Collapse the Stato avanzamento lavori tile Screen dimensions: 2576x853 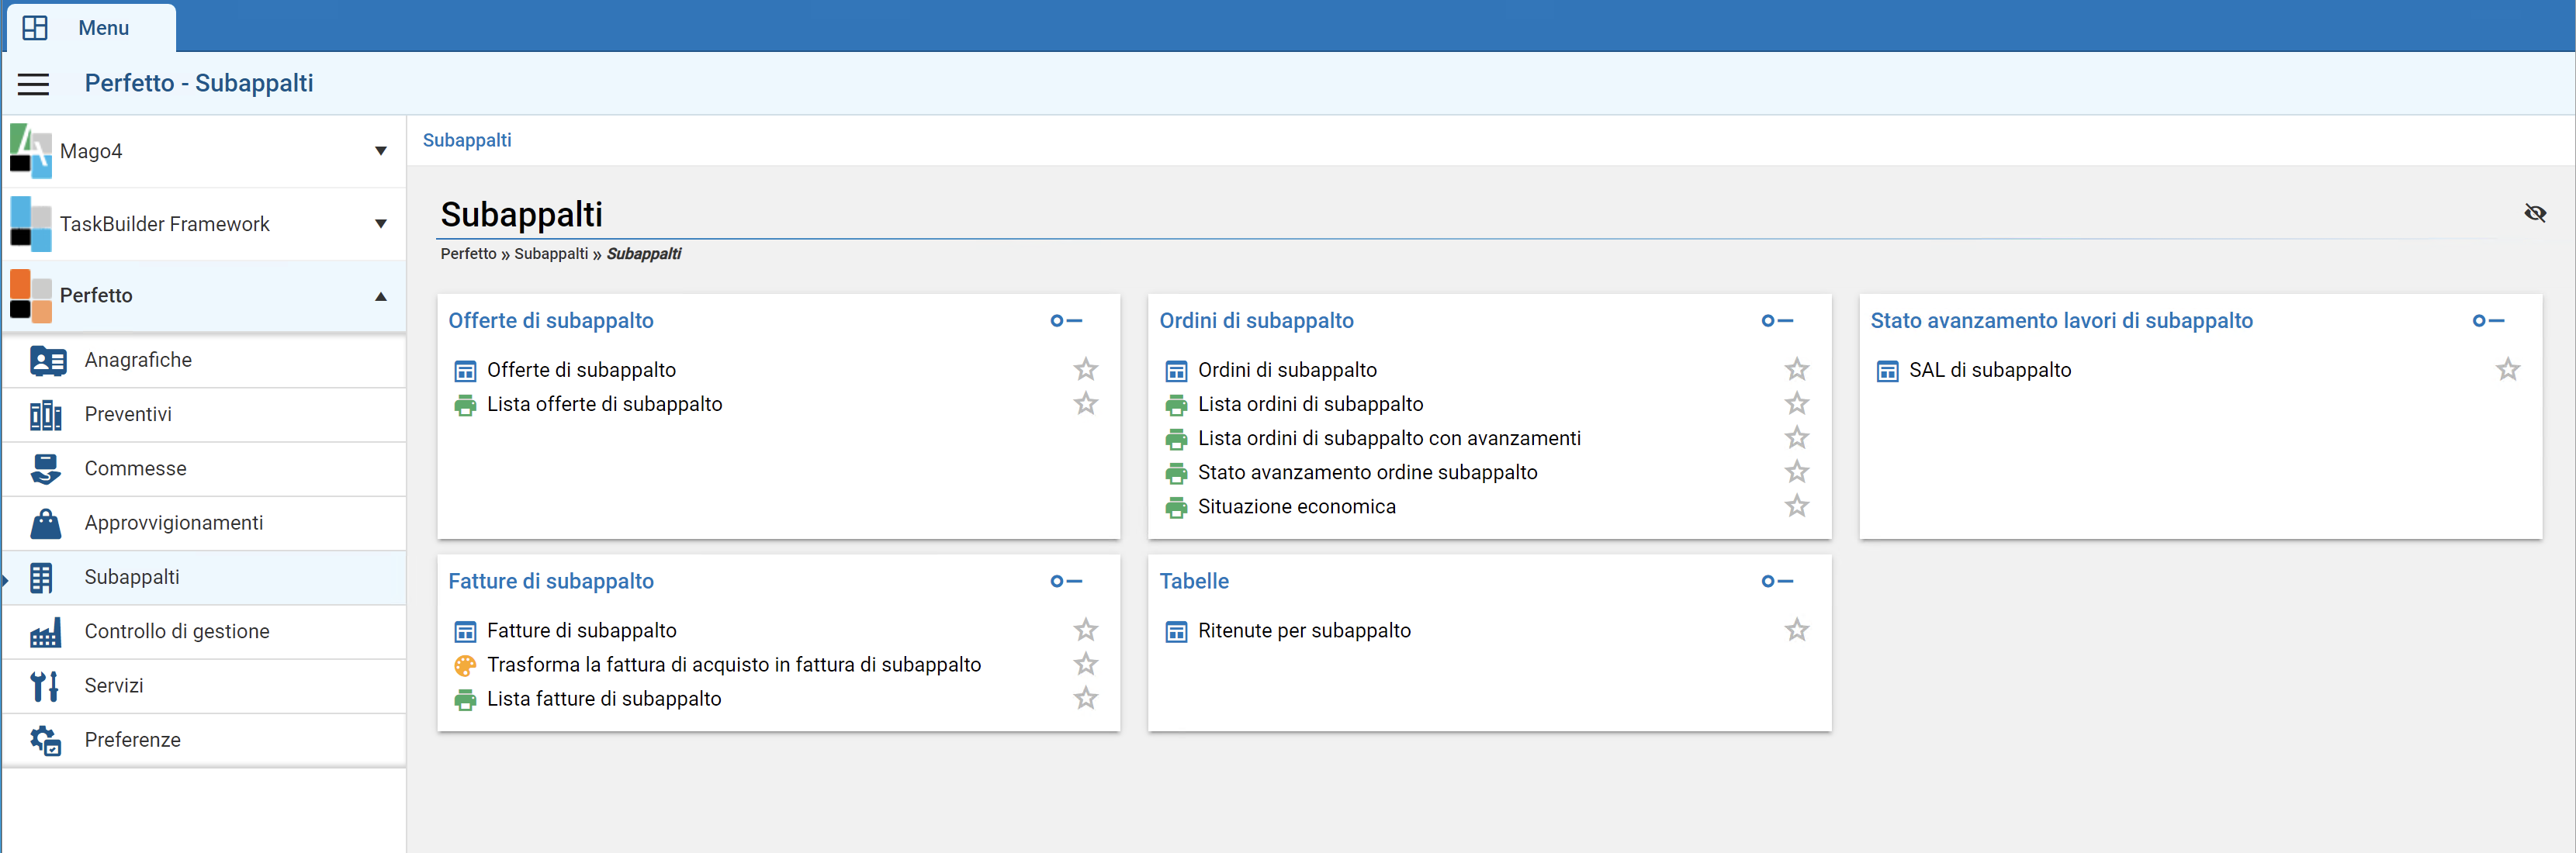pos(2488,321)
